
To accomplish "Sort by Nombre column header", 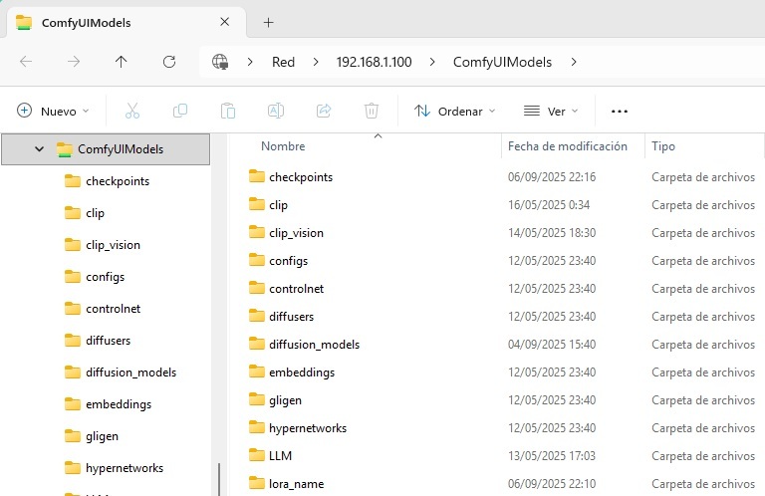I will (x=283, y=145).
